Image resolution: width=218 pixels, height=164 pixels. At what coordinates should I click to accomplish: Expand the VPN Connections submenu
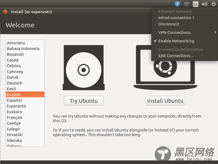pos(184,33)
